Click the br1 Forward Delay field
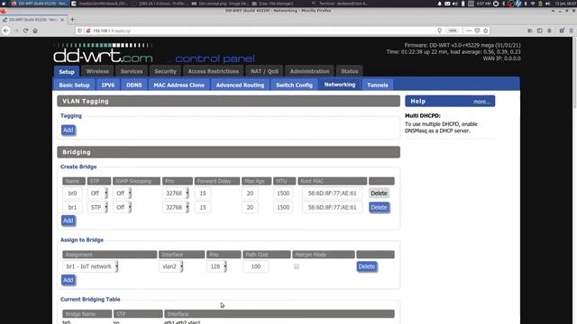The height and width of the screenshot is (324, 577). pyautogui.click(x=203, y=208)
